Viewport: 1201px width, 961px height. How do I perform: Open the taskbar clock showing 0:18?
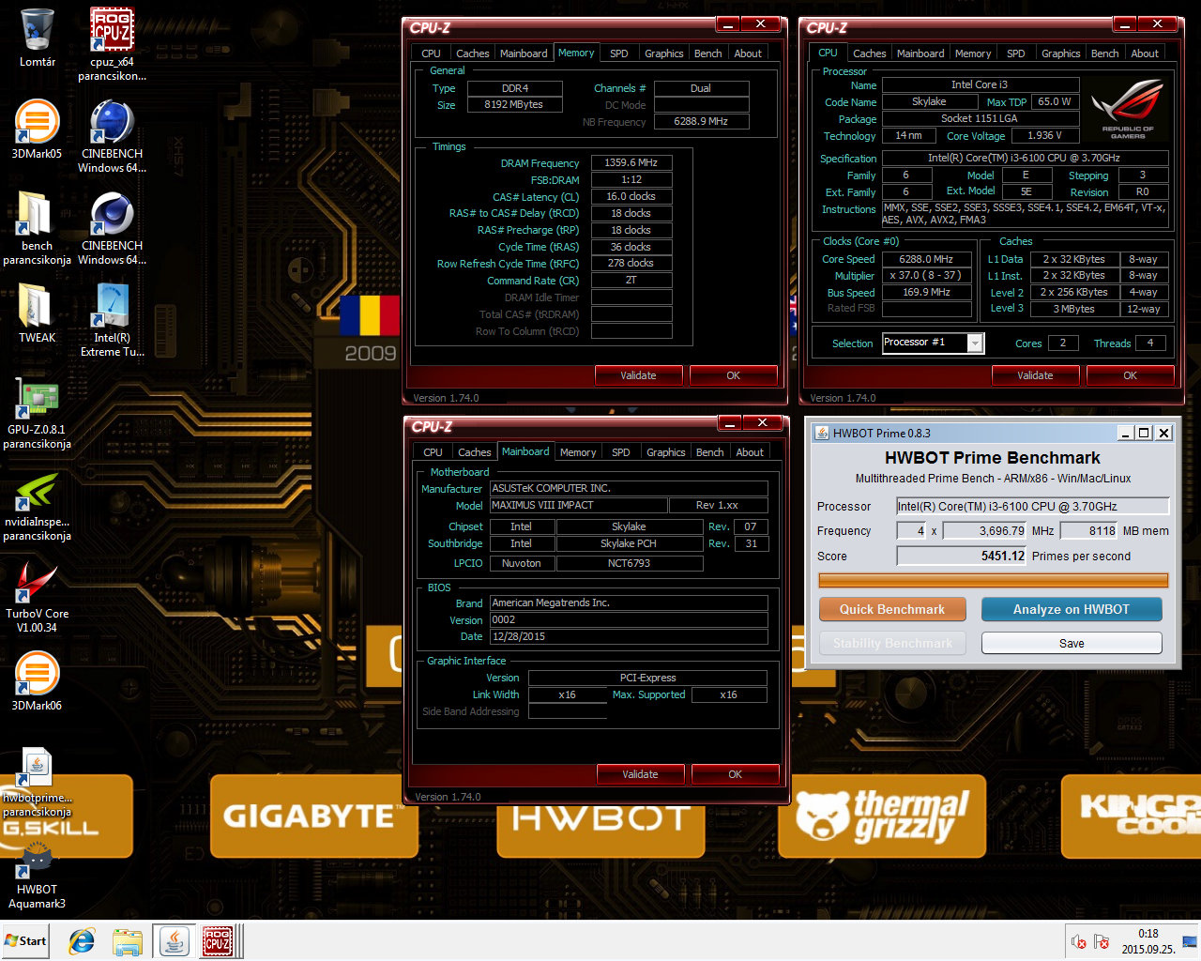(x=1148, y=941)
